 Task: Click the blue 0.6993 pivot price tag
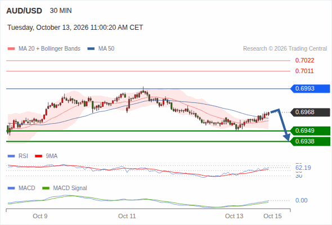[x=310, y=88]
